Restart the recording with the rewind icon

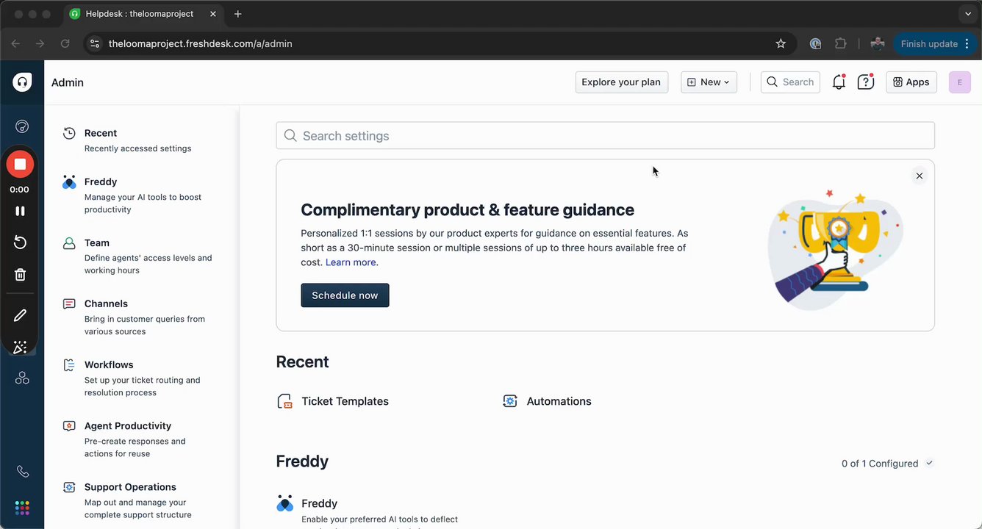21,243
